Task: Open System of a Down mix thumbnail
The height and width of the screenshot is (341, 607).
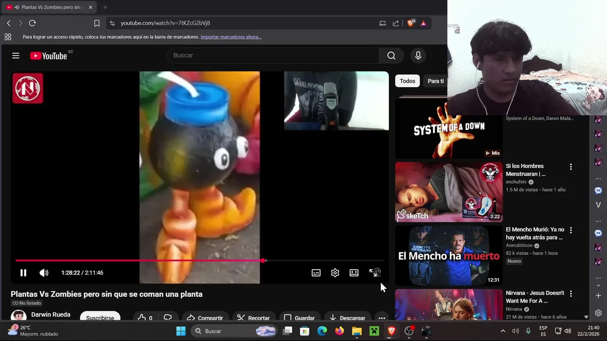Action: [449, 128]
